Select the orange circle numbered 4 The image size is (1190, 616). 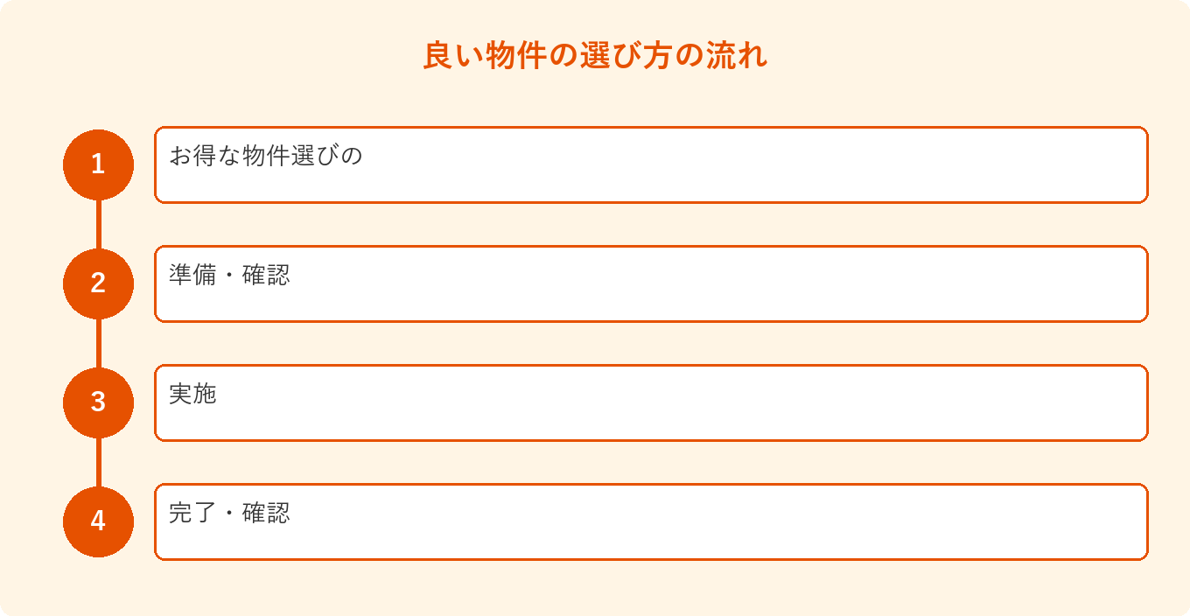(x=98, y=521)
